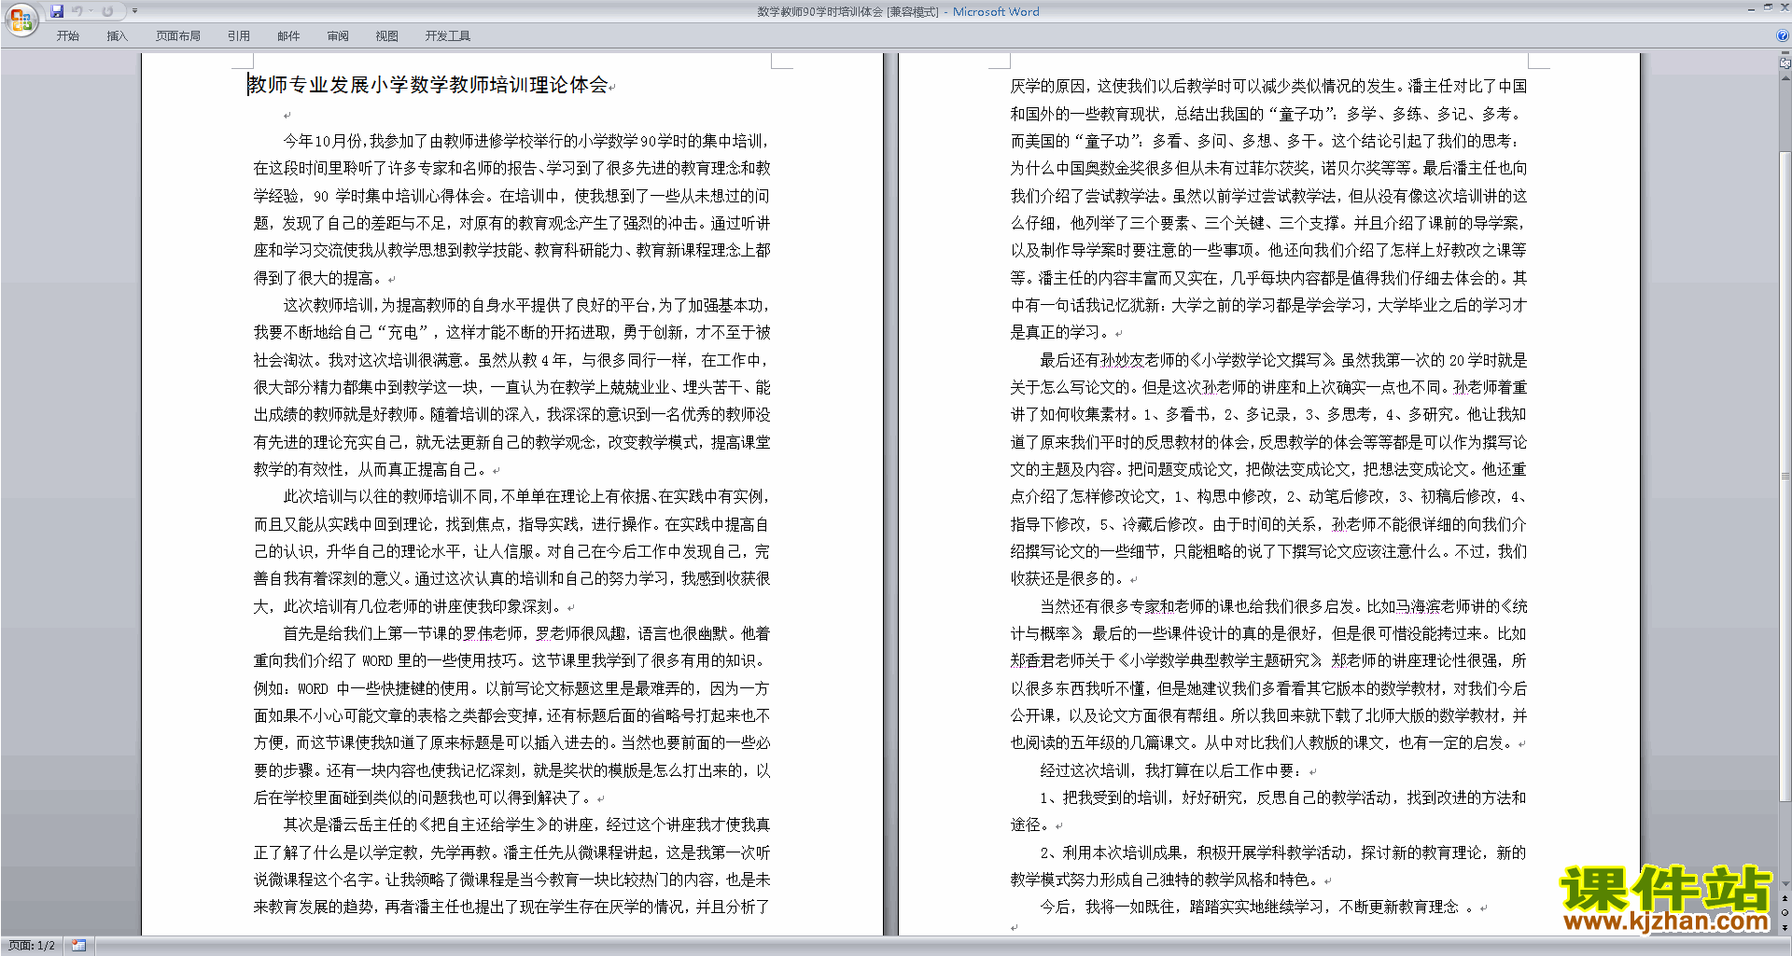Click the paragraph starting 这次教师培训
This screenshot has height=956, width=1792.
tap(512, 387)
